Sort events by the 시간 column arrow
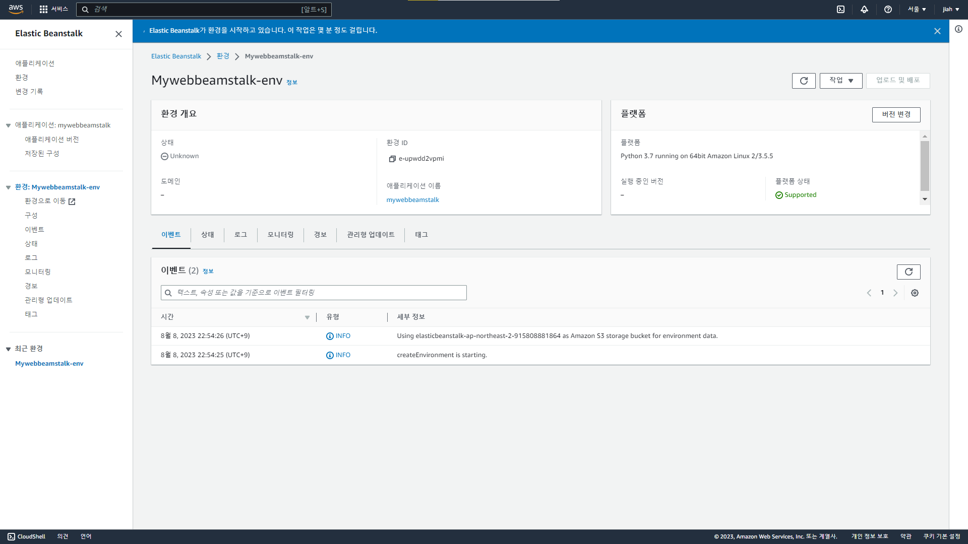This screenshot has height=544, width=968. pos(307,317)
